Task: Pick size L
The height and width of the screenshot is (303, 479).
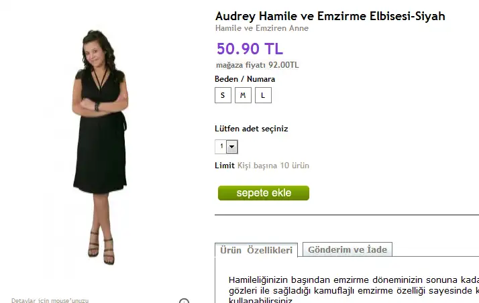Action: point(264,95)
